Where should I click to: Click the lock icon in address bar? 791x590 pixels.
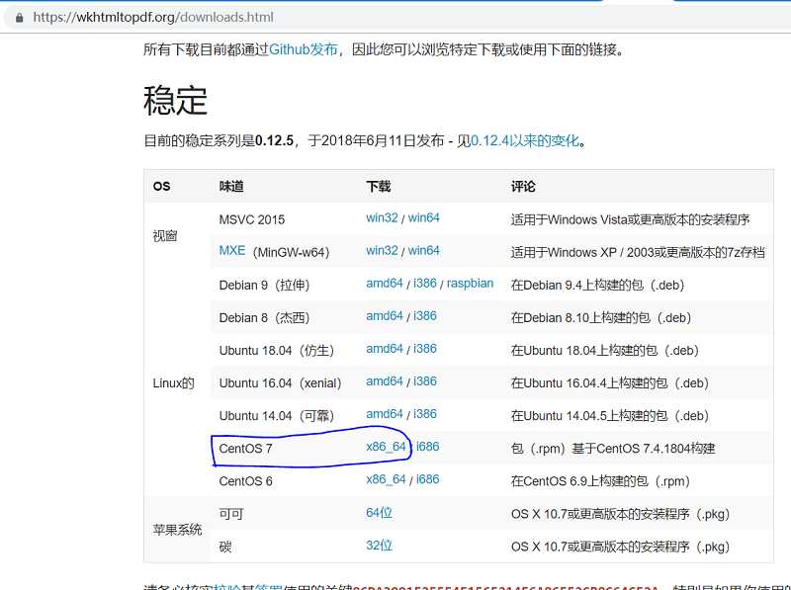click(x=19, y=18)
